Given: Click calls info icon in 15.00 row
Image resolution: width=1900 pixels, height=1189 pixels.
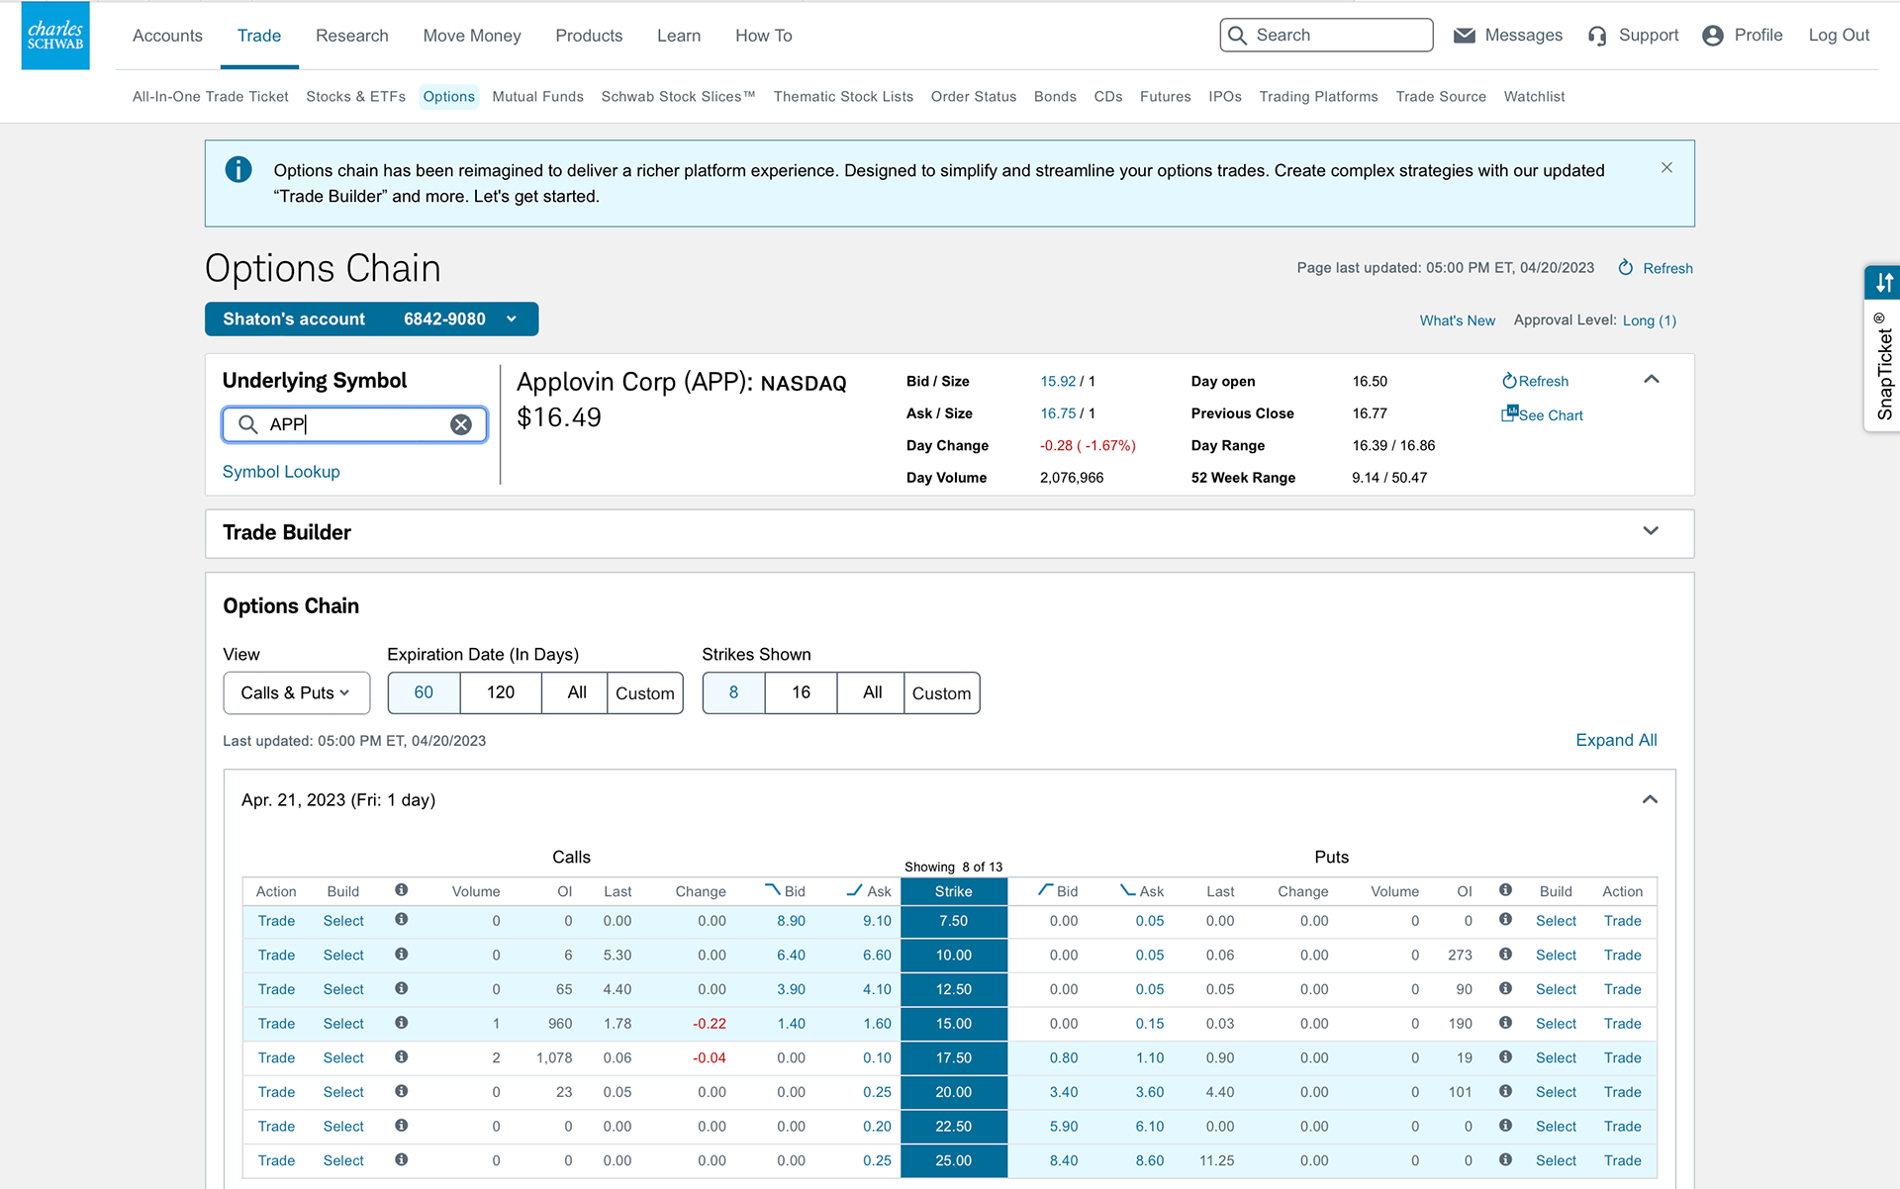Looking at the screenshot, I should point(401,1022).
